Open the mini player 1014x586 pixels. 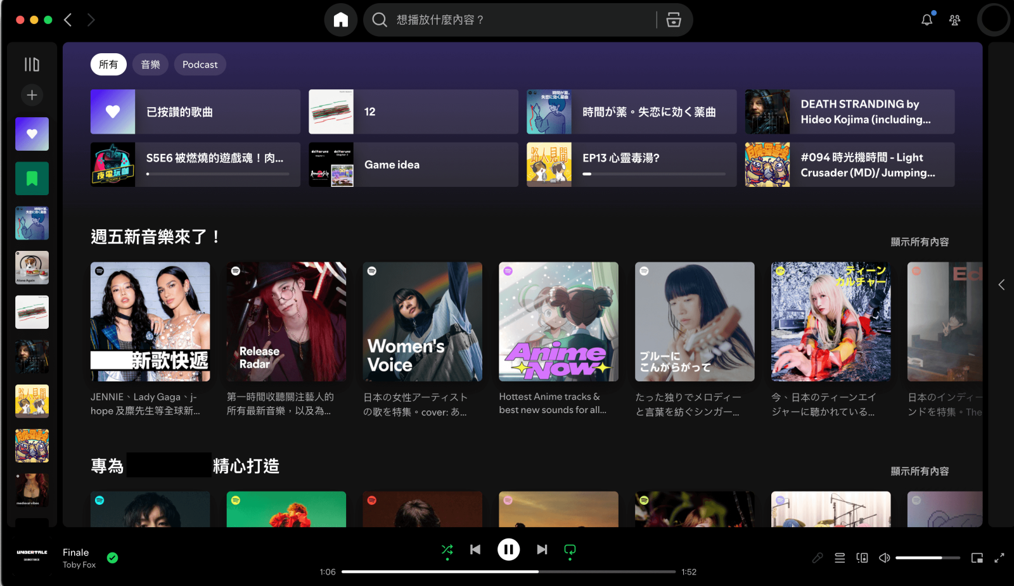(977, 557)
